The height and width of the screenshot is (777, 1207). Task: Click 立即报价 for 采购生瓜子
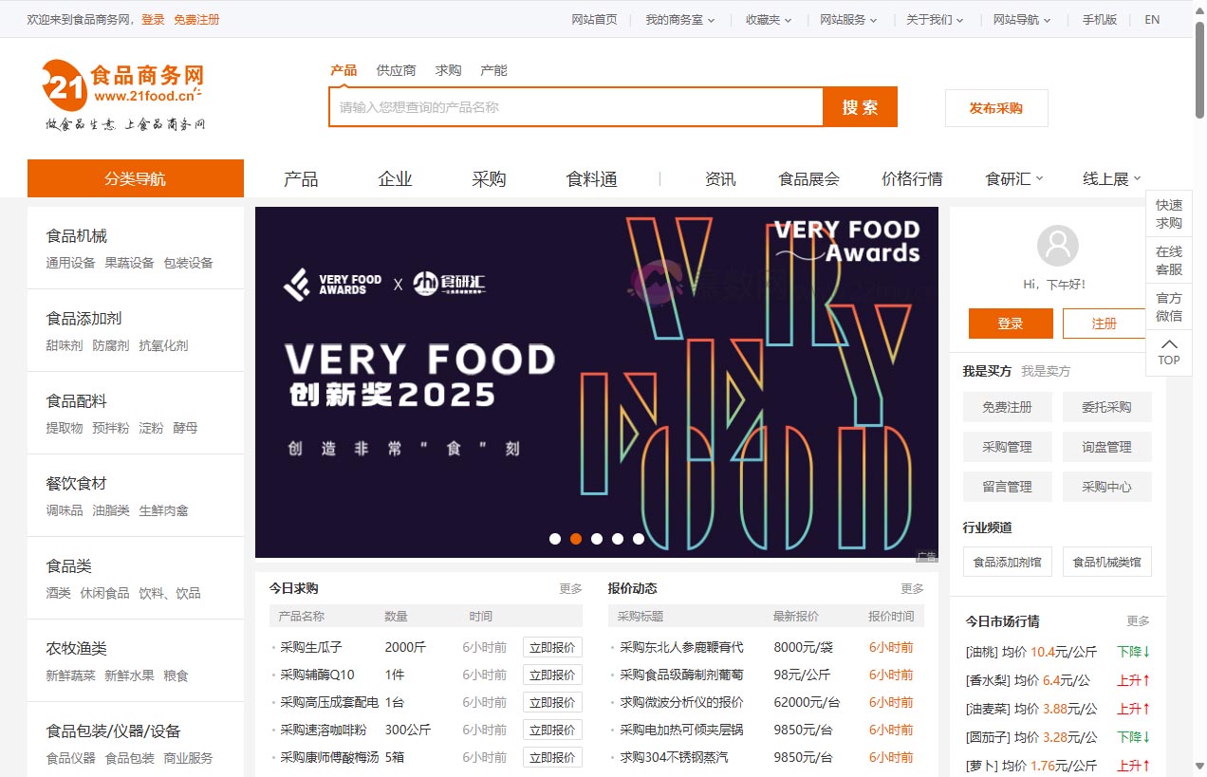pos(553,647)
